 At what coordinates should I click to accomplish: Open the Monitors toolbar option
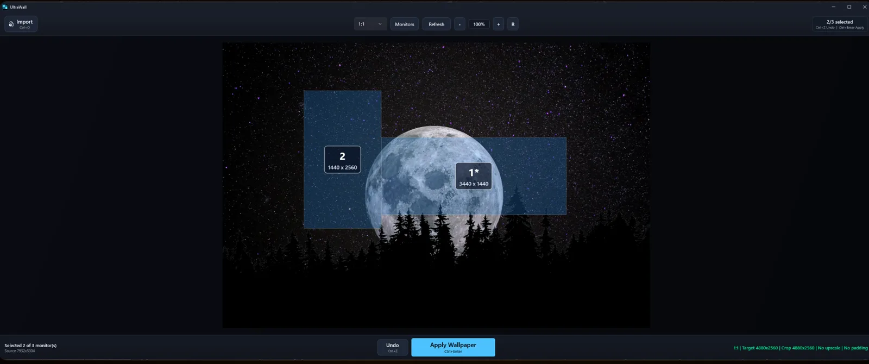pos(405,24)
